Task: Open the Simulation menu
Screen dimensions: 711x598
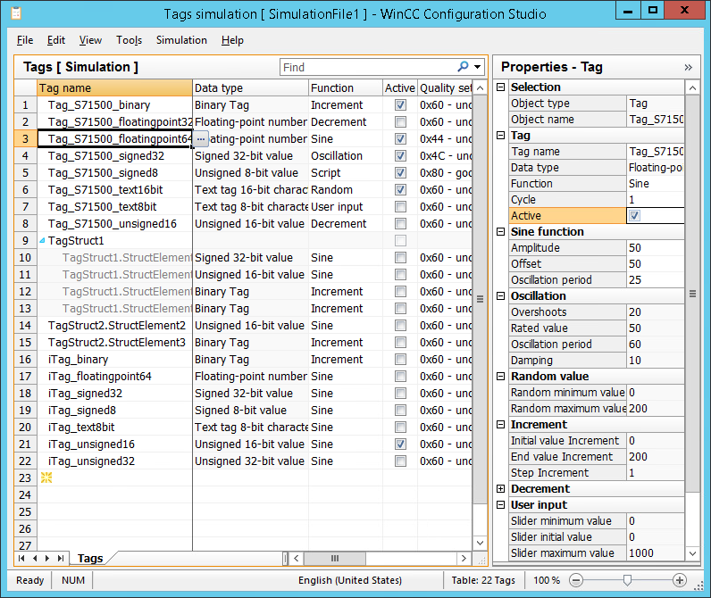Action: click(x=181, y=40)
